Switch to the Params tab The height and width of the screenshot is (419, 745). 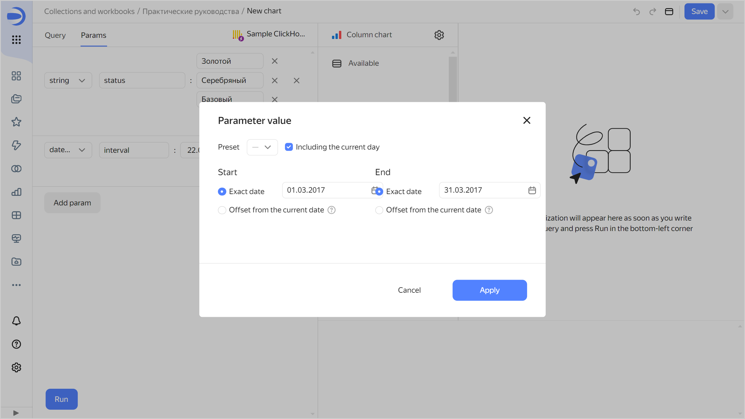click(x=94, y=35)
